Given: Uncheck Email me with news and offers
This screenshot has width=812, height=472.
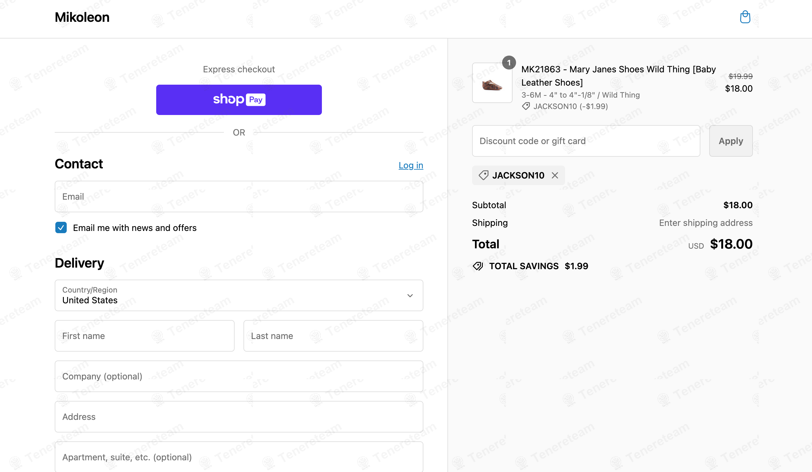Looking at the screenshot, I should pyautogui.click(x=61, y=228).
